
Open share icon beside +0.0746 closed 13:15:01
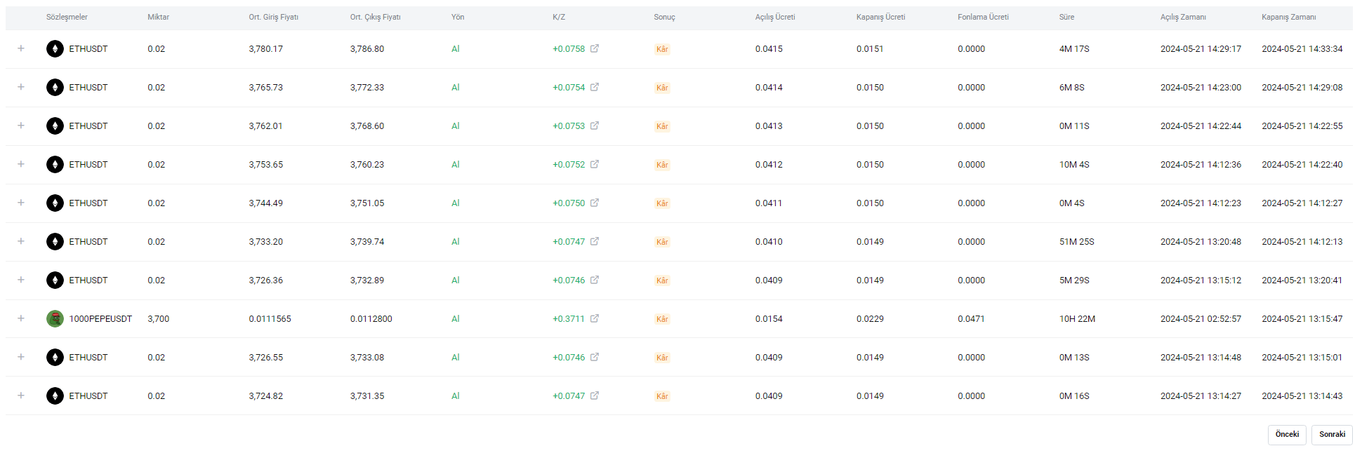point(595,357)
